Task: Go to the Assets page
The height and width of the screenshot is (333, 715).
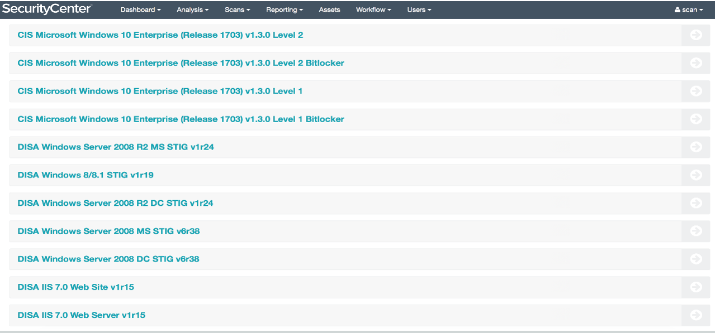Action: click(329, 9)
